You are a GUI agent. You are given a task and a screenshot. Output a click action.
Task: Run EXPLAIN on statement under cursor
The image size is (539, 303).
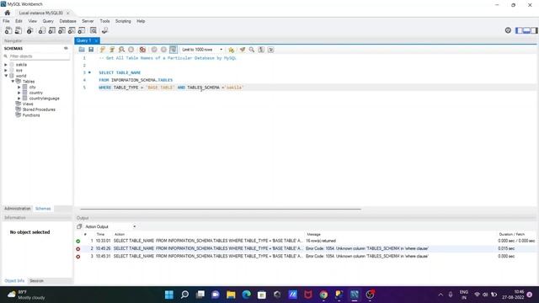121,50
